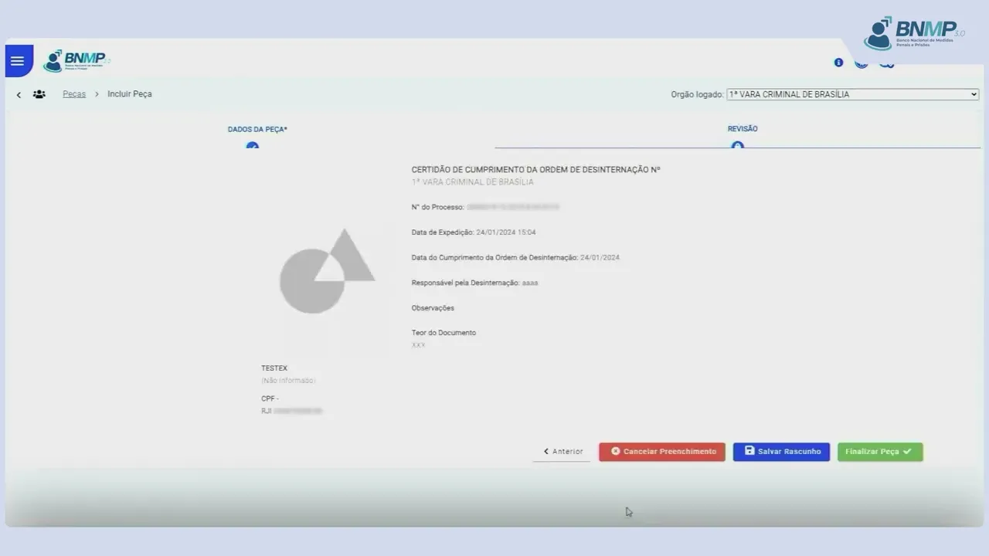Click the people group icon
The width and height of the screenshot is (989, 556).
click(x=39, y=94)
